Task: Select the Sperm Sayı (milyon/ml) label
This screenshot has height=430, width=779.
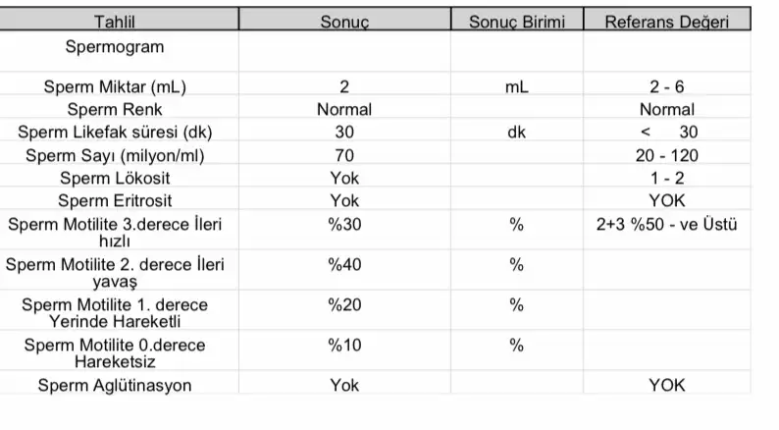Action: [115, 155]
